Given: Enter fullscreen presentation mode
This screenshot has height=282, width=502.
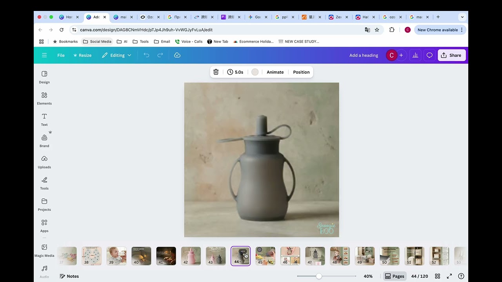Looking at the screenshot, I should [449, 276].
